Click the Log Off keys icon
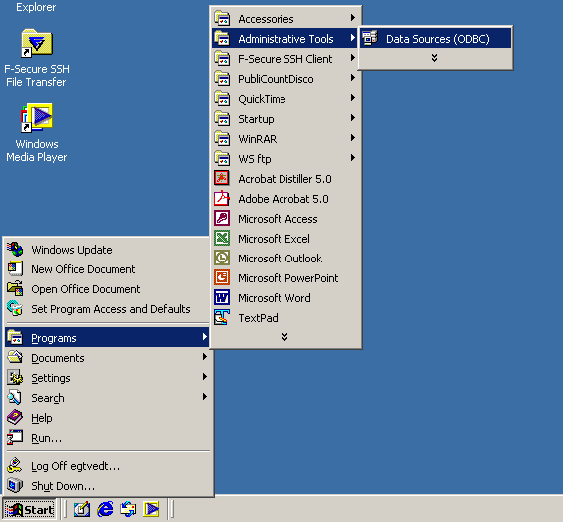 tap(15, 465)
